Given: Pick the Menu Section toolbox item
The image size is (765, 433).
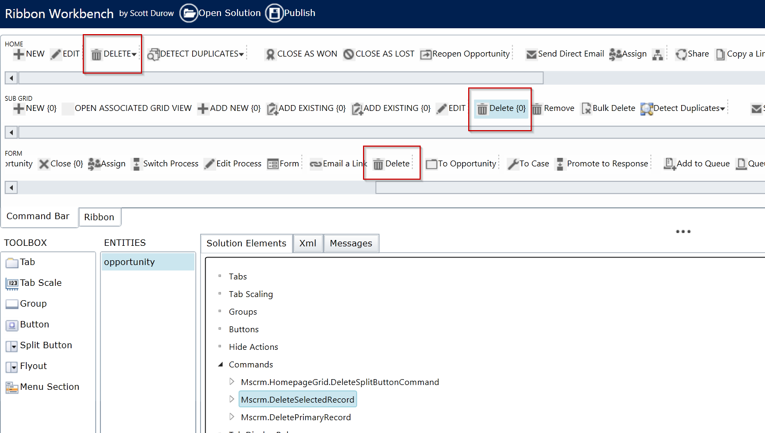Looking at the screenshot, I should click(x=42, y=387).
